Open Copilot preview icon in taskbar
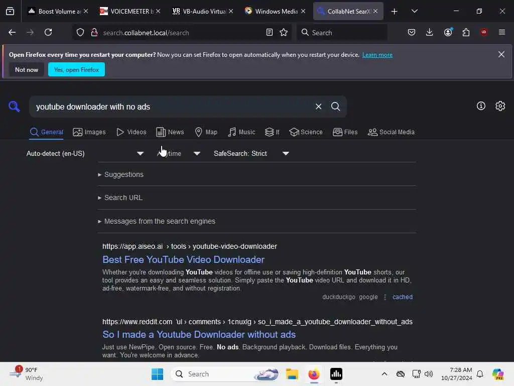 pos(498,374)
